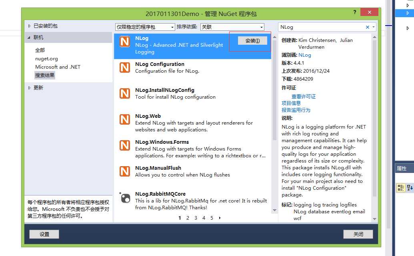Open the 关联 sort-by dropdown
Viewport: 414px width, 256px height.
click(x=232, y=27)
